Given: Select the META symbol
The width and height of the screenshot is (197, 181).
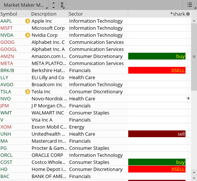Looking at the screenshot, I should coord(7,64).
